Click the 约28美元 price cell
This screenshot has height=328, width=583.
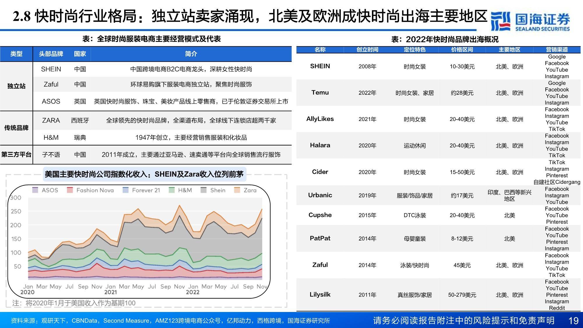[462, 93]
